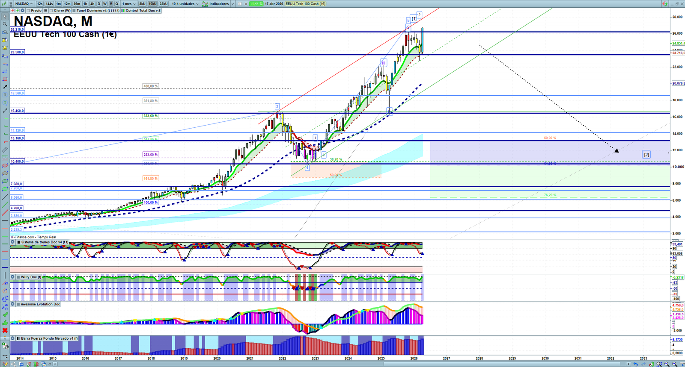Screen dimensions: 685x367
Task: Click the red X delete icon
Action: [x=5, y=330]
